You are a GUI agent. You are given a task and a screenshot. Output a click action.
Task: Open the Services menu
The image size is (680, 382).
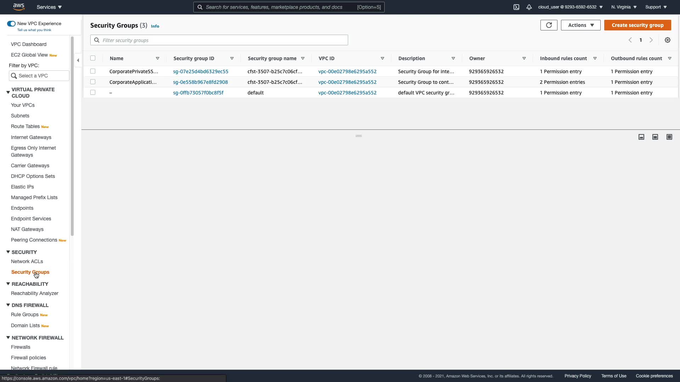point(49,7)
